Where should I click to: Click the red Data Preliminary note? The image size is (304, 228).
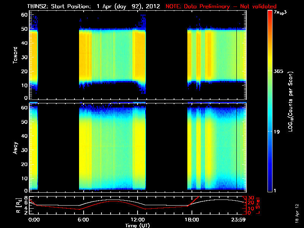point(221,6)
